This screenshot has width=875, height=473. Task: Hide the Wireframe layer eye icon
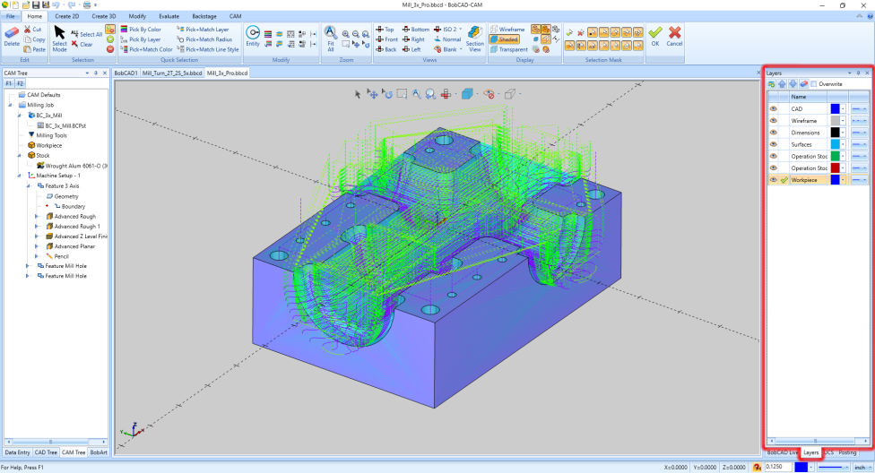point(774,120)
